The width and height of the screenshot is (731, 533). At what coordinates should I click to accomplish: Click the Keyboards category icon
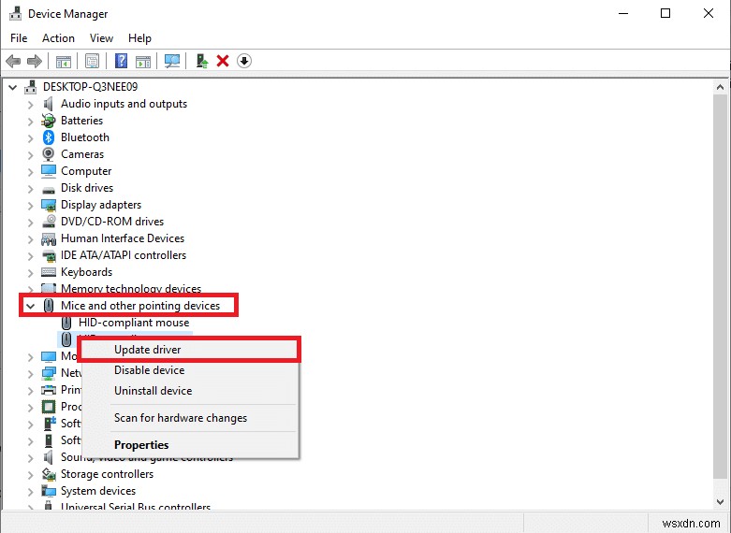click(49, 272)
